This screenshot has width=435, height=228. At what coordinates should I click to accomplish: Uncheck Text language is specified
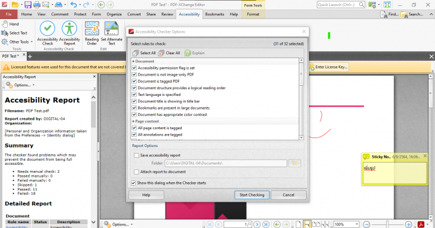tap(134, 95)
